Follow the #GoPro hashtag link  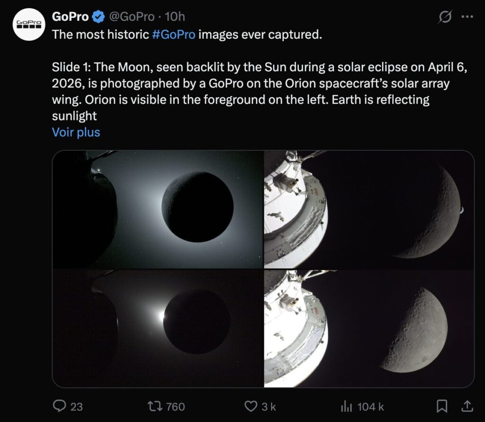(174, 35)
